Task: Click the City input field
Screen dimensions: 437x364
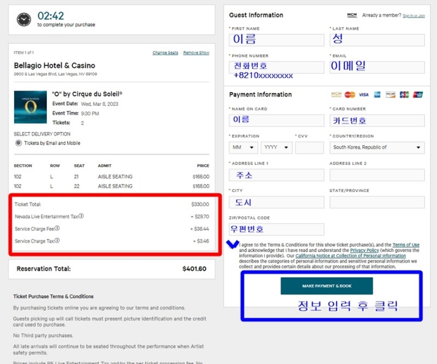Action: point(276,202)
